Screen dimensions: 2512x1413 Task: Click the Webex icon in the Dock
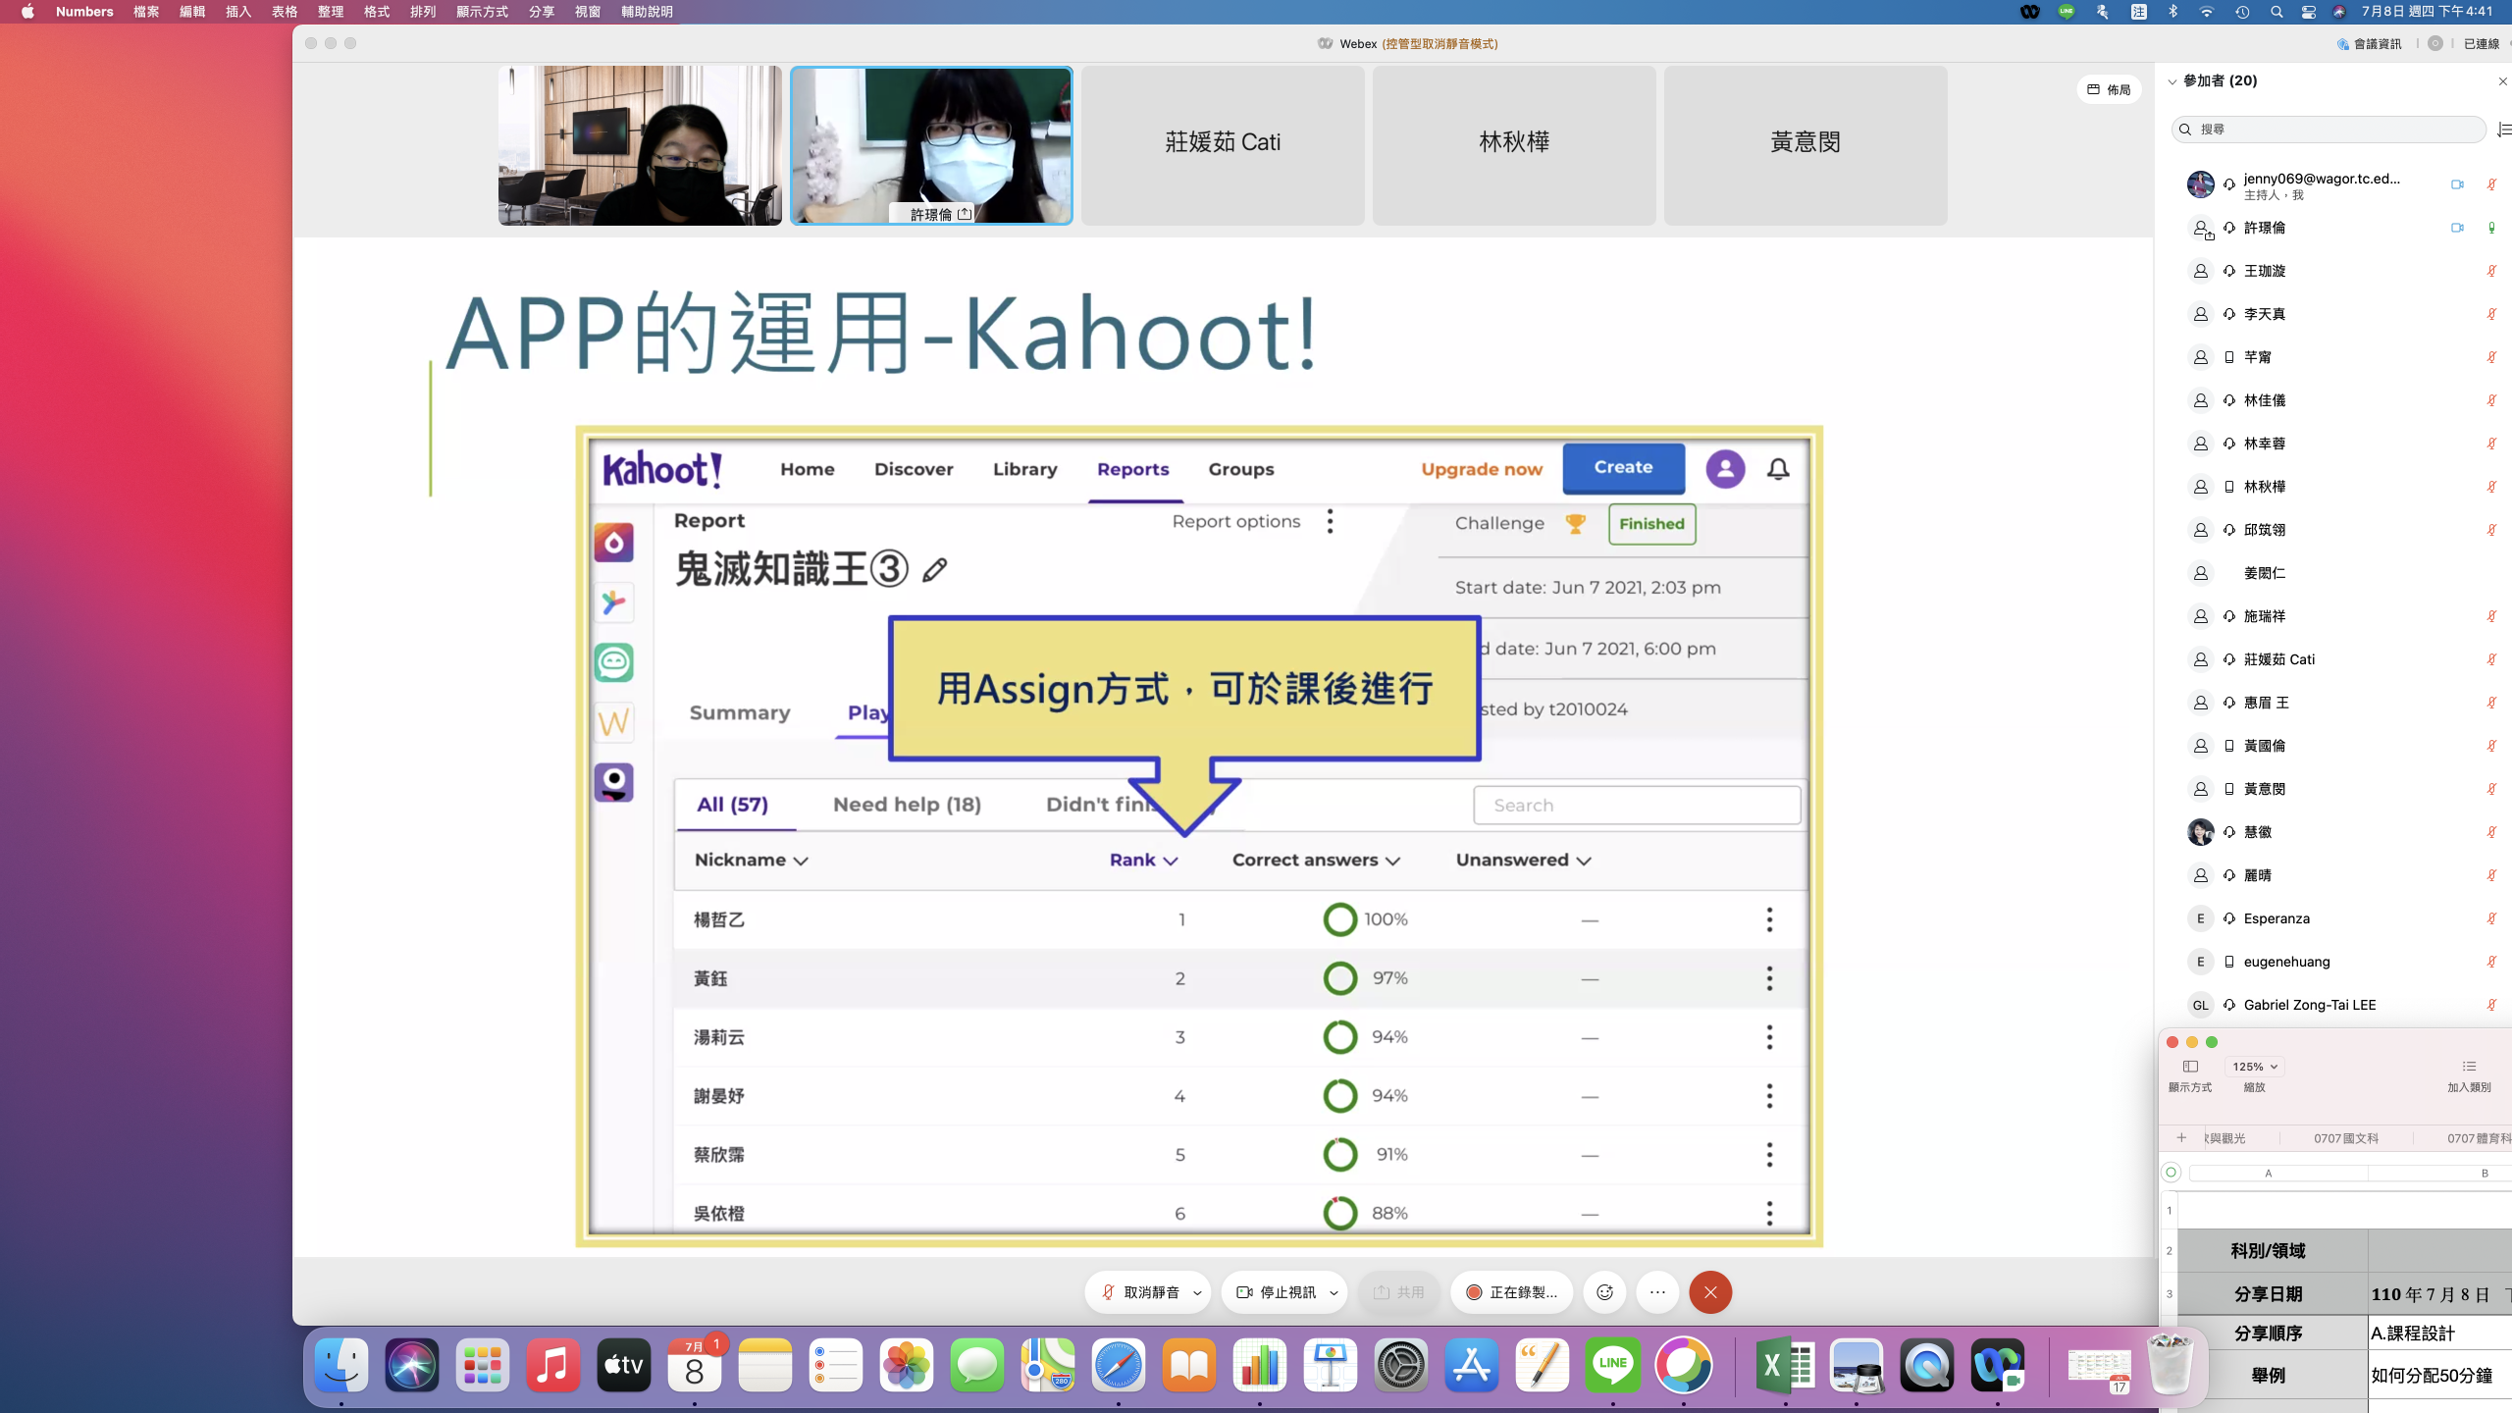pyautogui.click(x=1997, y=1365)
